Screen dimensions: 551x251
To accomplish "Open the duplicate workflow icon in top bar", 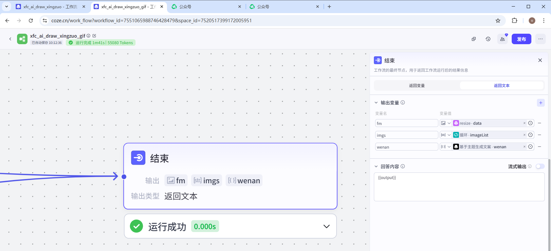I will pos(474,39).
